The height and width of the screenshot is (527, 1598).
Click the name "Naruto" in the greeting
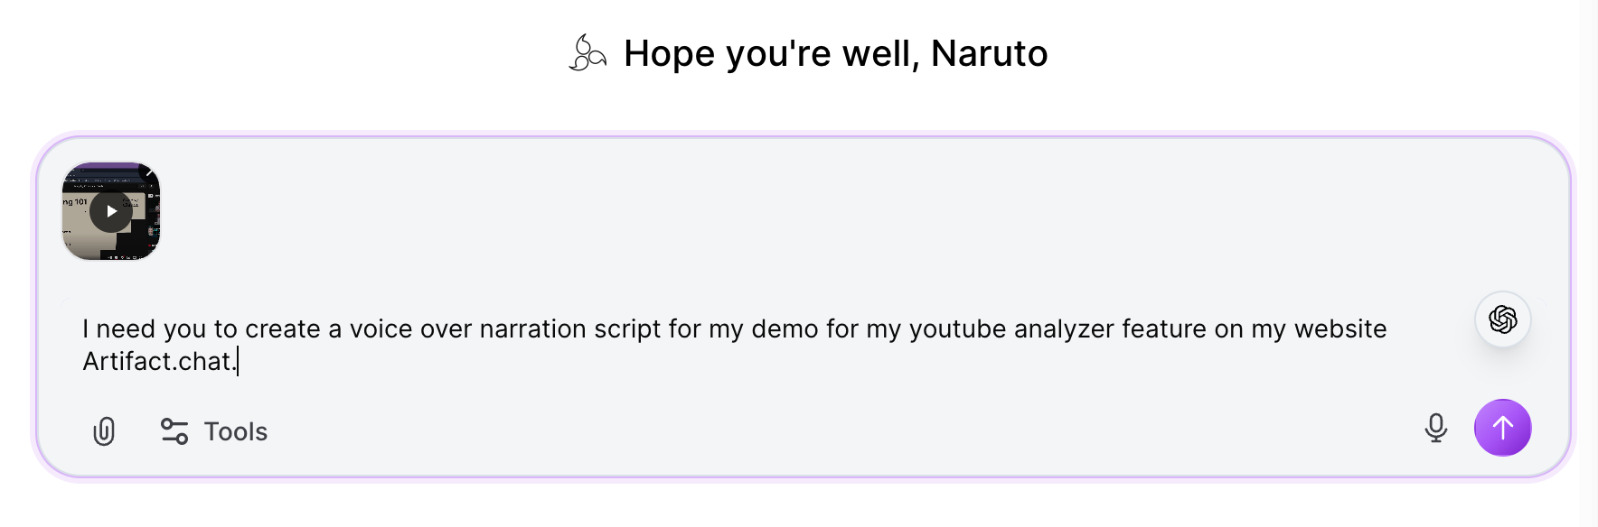(x=989, y=53)
